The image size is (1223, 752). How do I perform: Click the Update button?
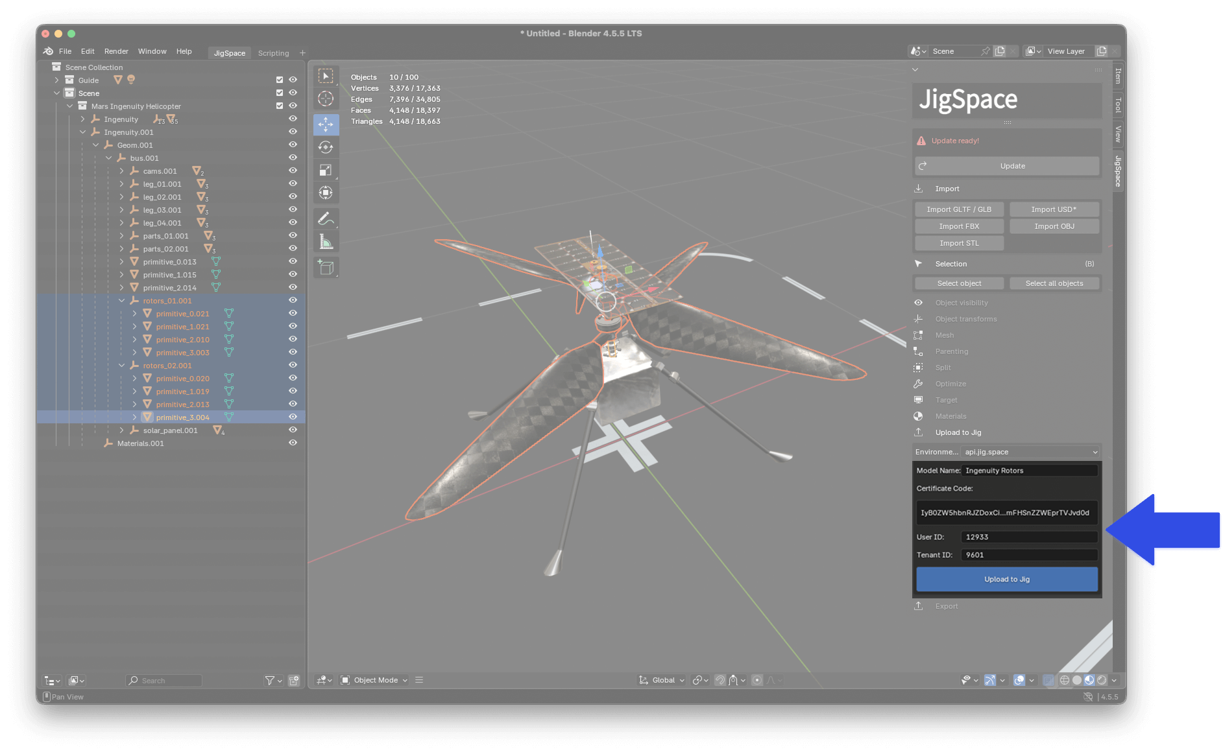1008,166
